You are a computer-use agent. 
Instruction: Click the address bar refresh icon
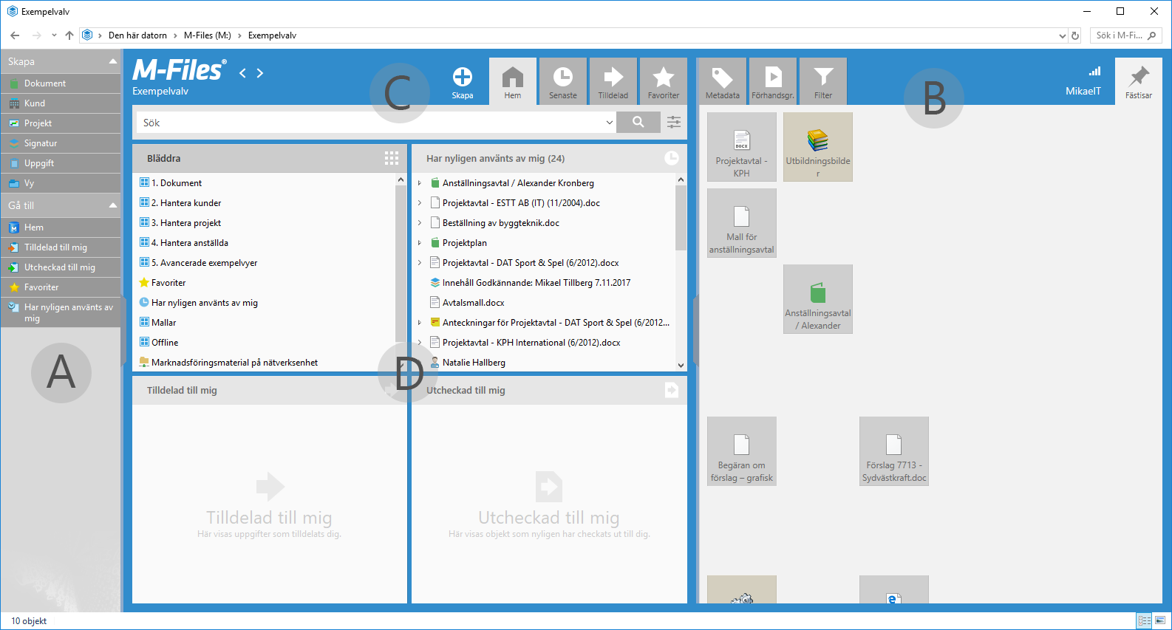[1075, 35]
